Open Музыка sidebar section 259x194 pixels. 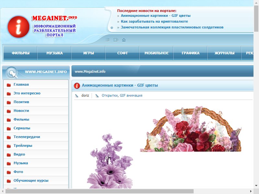click(21, 163)
